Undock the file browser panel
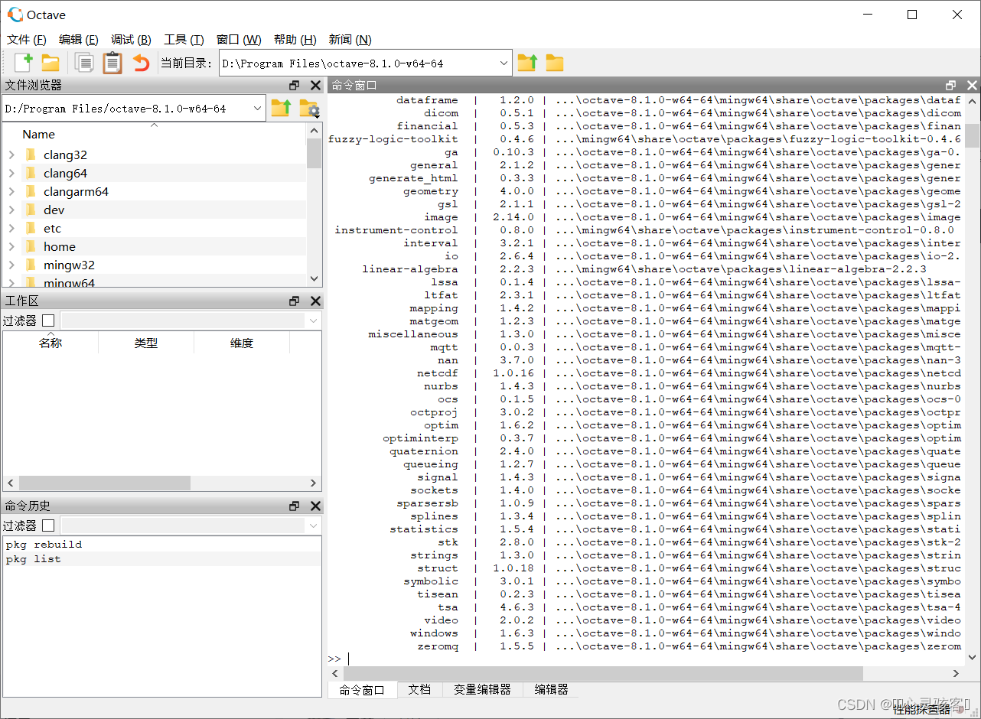This screenshot has height=719, width=981. coord(295,86)
